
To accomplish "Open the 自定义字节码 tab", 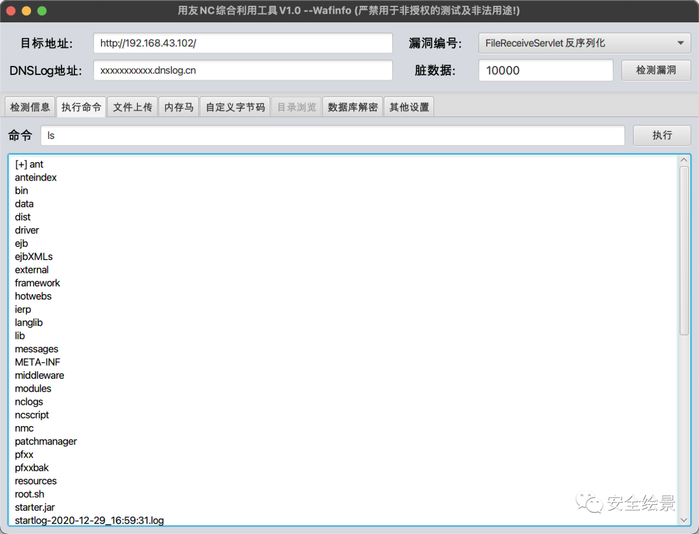I will (x=235, y=107).
